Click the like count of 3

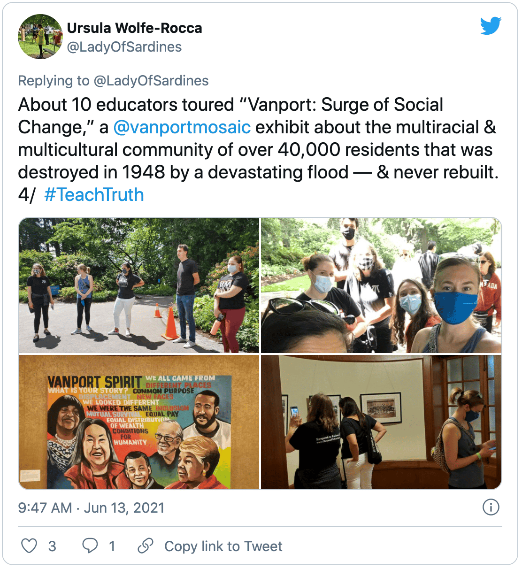click(52, 546)
